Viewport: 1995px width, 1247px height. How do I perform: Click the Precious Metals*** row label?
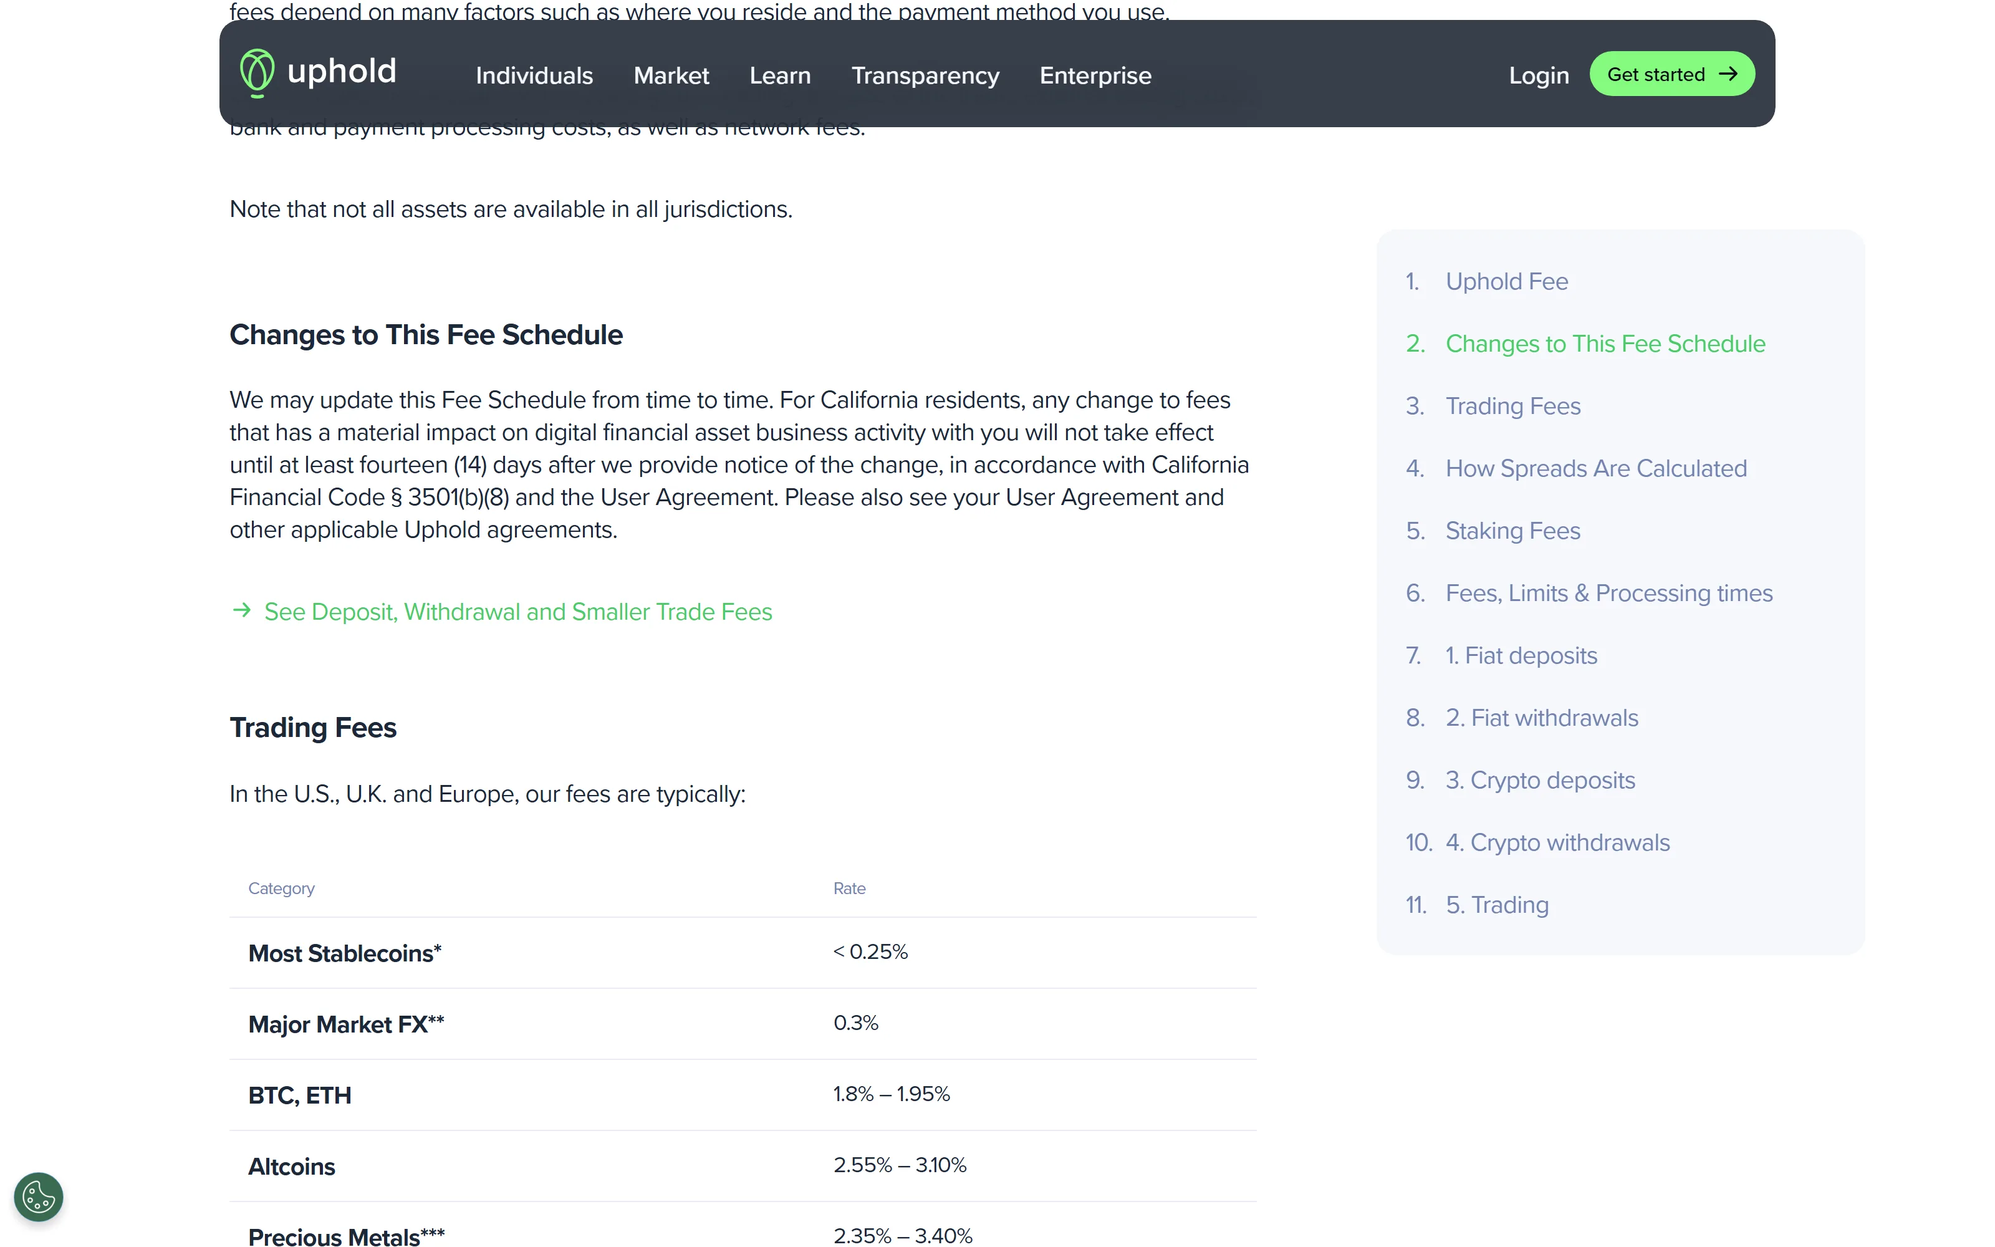pos(346,1236)
